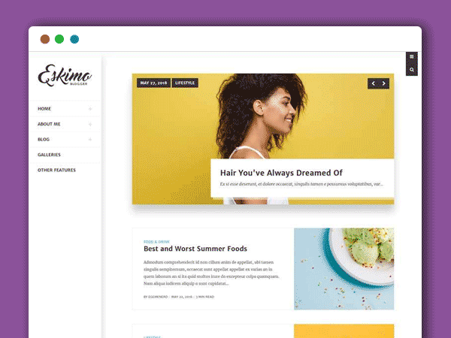Screen dimensions: 451x338
Task: Click the brown window dot
Action: (45, 39)
